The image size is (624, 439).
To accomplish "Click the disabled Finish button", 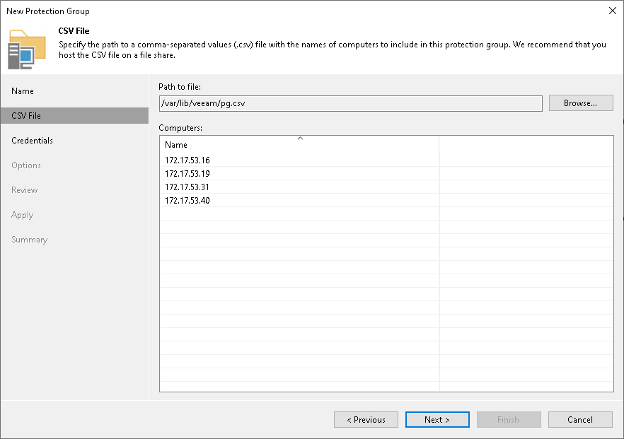I will point(509,419).
